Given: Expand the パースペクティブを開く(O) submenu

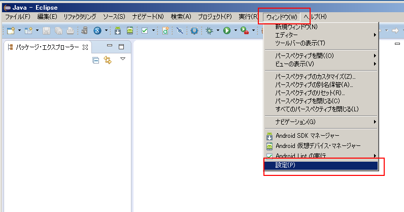Looking at the screenshot, I should pyautogui.click(x=321, y=55).
